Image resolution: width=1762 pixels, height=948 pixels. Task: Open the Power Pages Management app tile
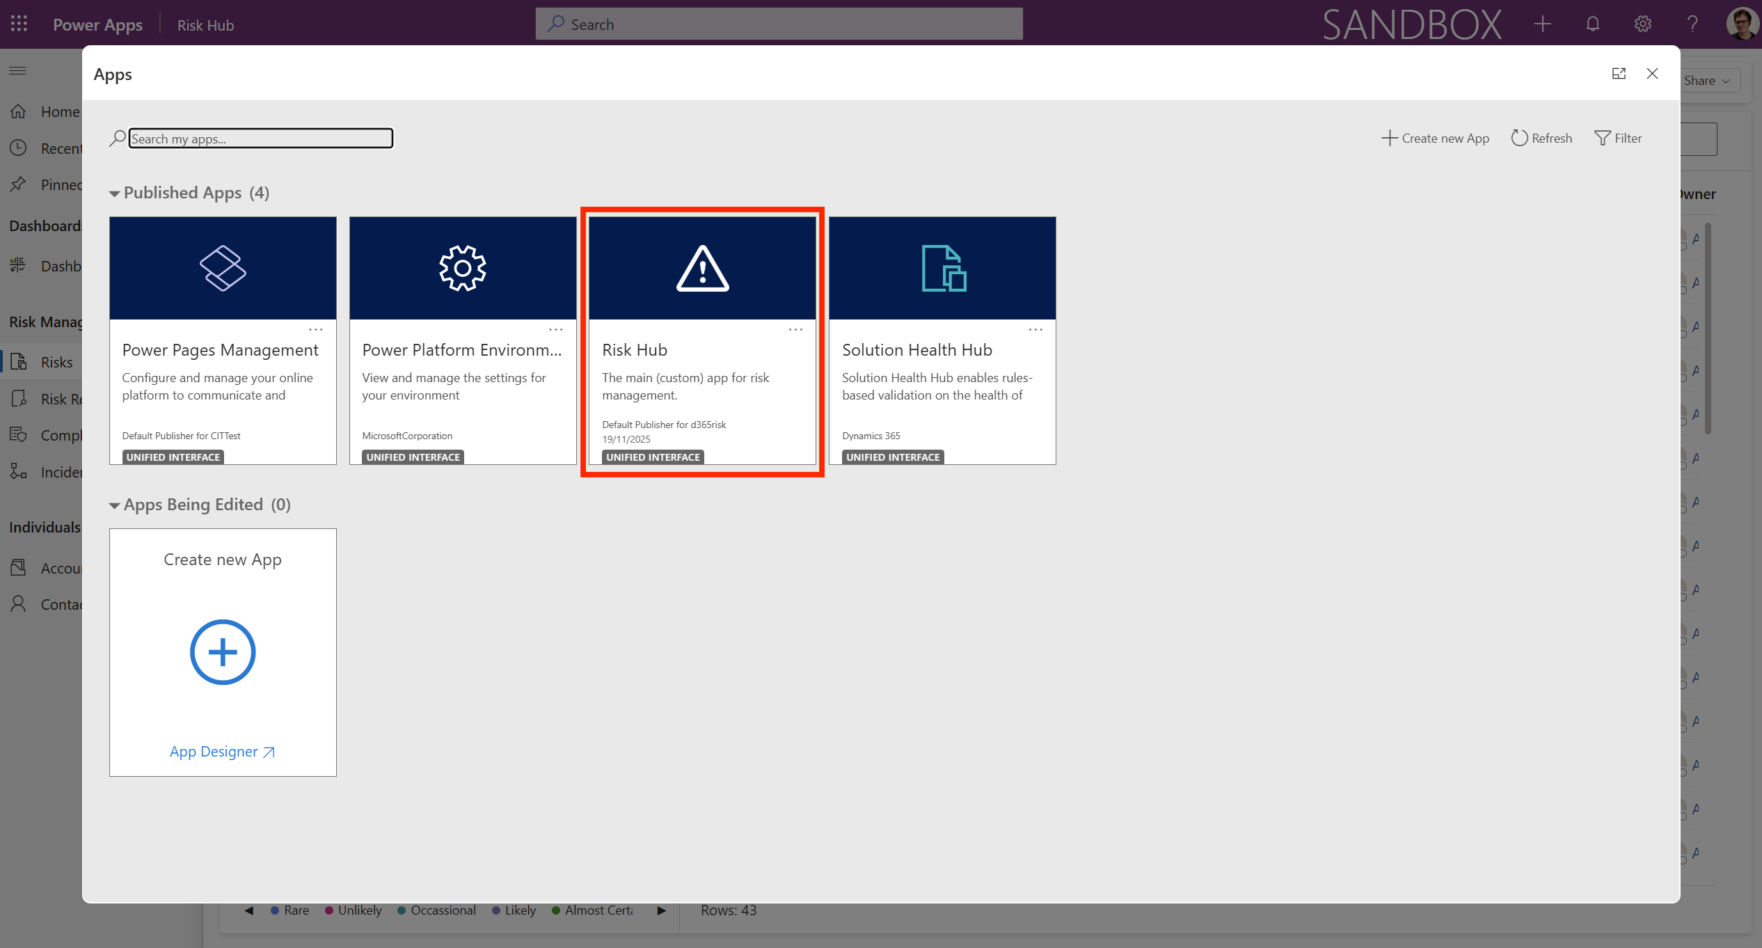point(223,269)
